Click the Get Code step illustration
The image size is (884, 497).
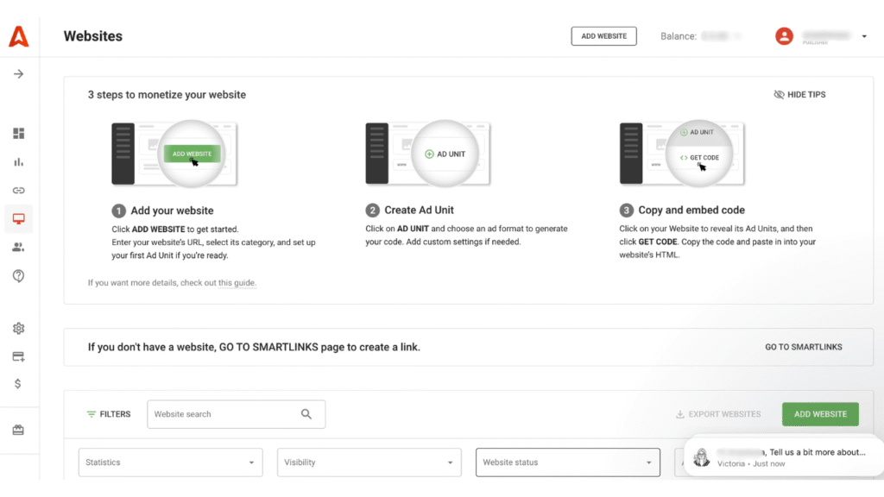(682, 154)
